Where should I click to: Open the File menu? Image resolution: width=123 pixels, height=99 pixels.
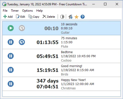coord(5,11)
